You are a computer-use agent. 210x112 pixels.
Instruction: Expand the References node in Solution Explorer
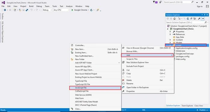pyautogui.click(x=170, y=34)
